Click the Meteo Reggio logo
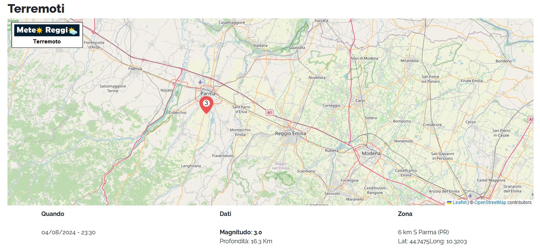Viewport: 540px width, 250px height. 47,30
